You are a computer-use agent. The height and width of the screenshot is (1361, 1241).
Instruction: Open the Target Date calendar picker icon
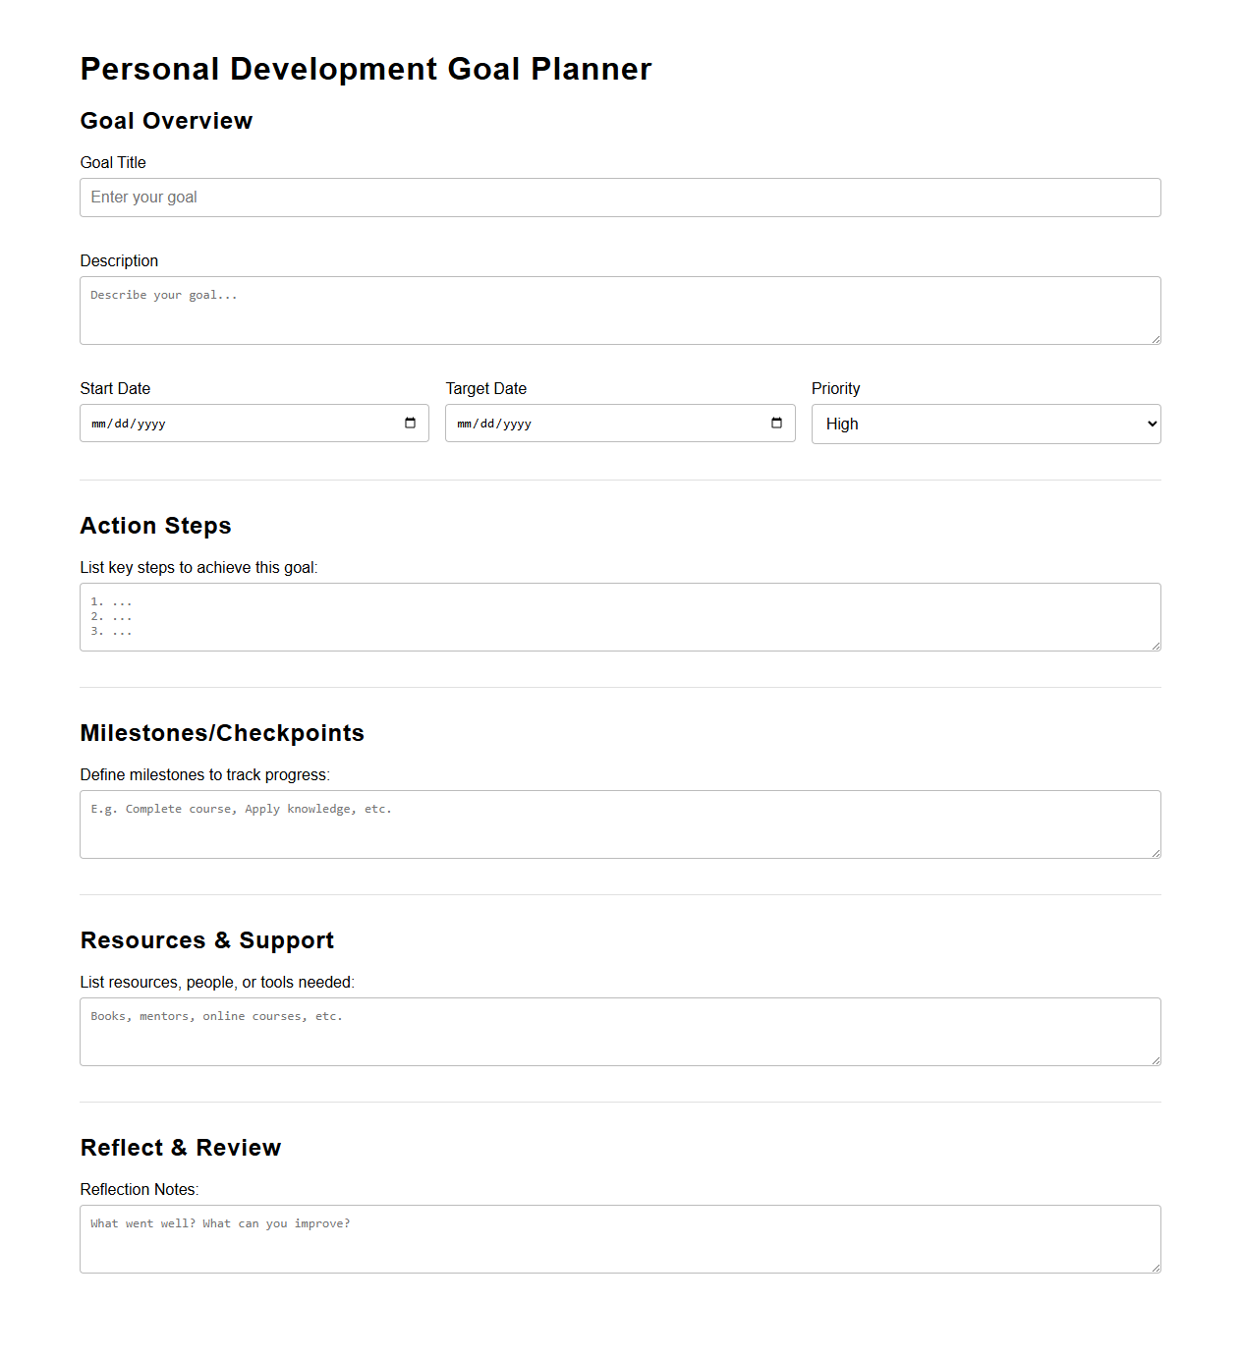[x=775, y=423]
